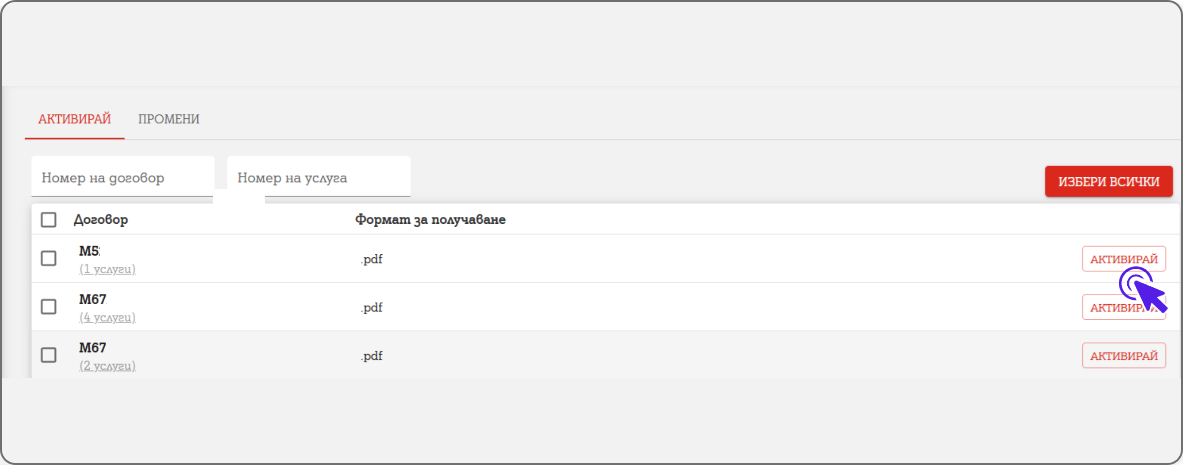The width and height of the screenshot is (1183, 465).
Task: Click the Формат за получаване column header
Action: click(430, 220)
